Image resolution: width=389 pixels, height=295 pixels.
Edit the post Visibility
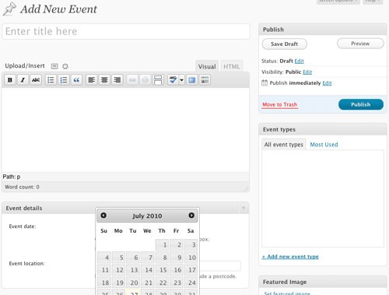(x=307, y=72)
